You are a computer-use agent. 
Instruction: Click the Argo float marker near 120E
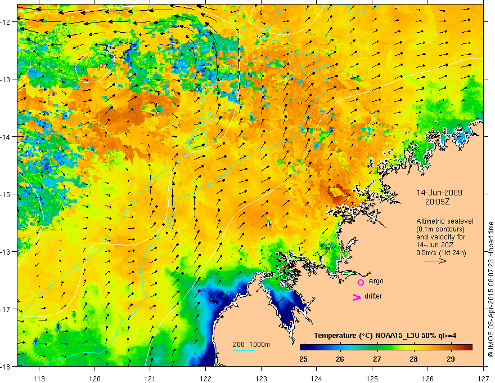[101, 66]
